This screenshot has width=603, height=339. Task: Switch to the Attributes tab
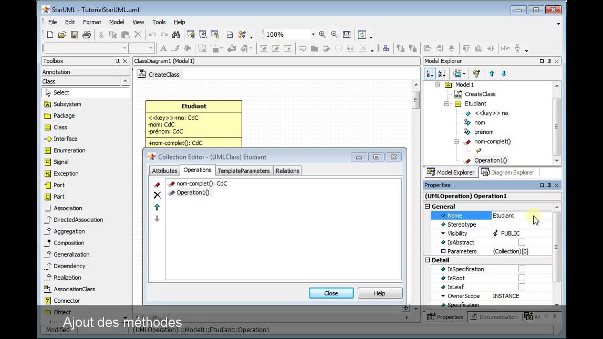[164, 171]
